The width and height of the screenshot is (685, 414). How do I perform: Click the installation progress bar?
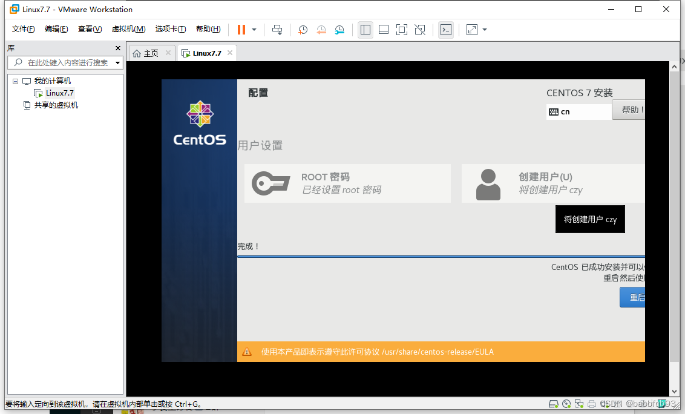click(x=441, y=257)
